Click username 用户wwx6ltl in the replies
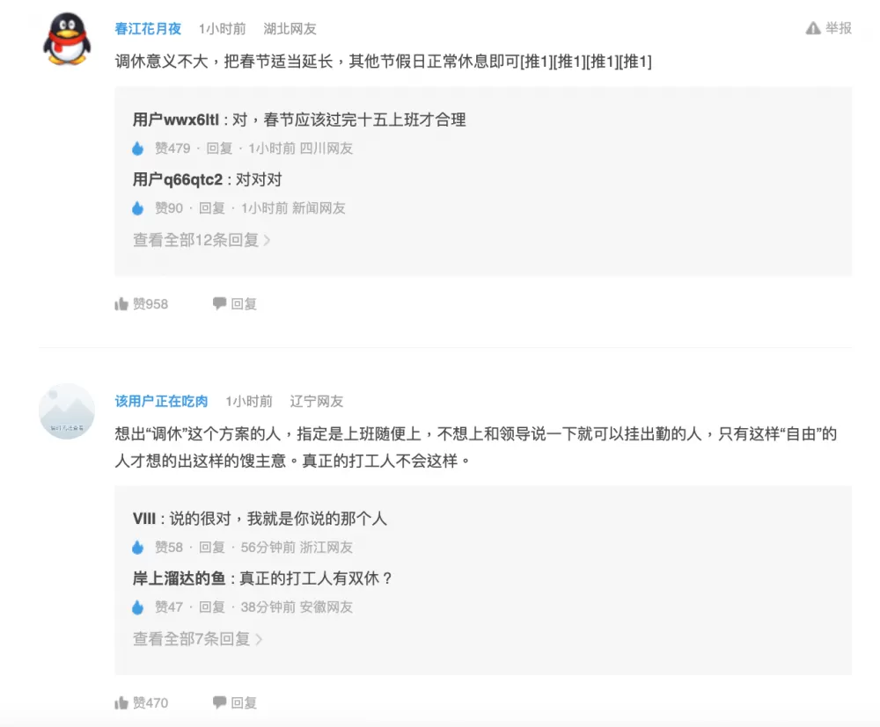 (x=176, y=120)
